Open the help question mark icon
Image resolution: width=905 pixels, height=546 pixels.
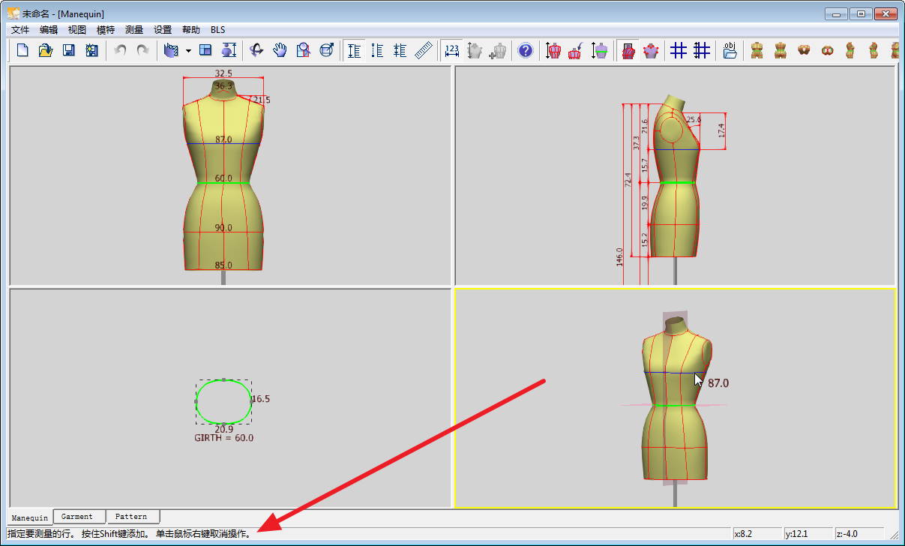click(x=526, y=50)
